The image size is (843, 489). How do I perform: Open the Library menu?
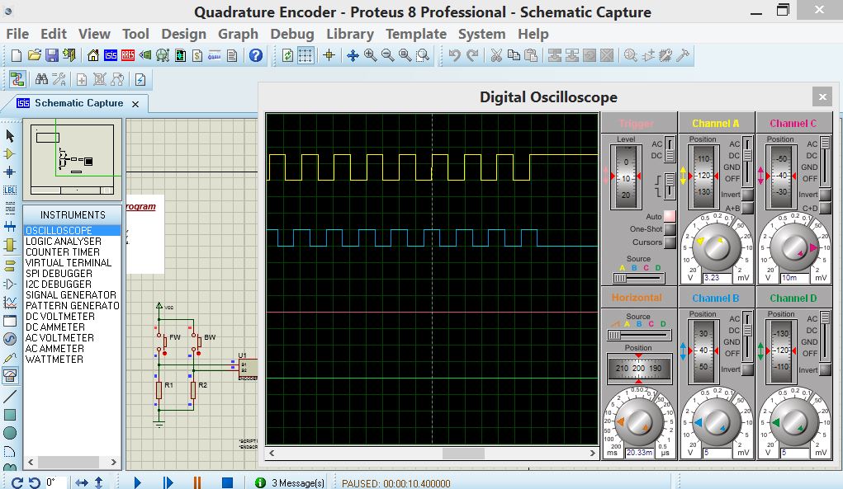click(350, 34)
